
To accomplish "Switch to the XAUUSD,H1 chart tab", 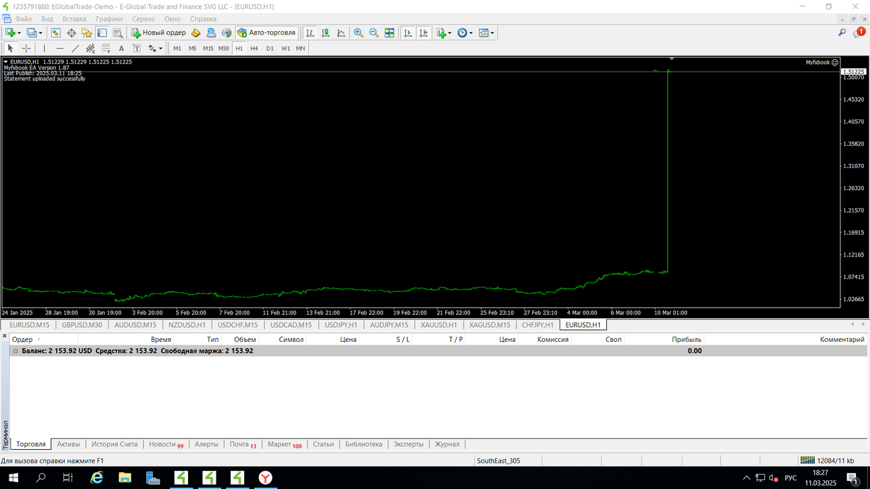I will (439, 325).
